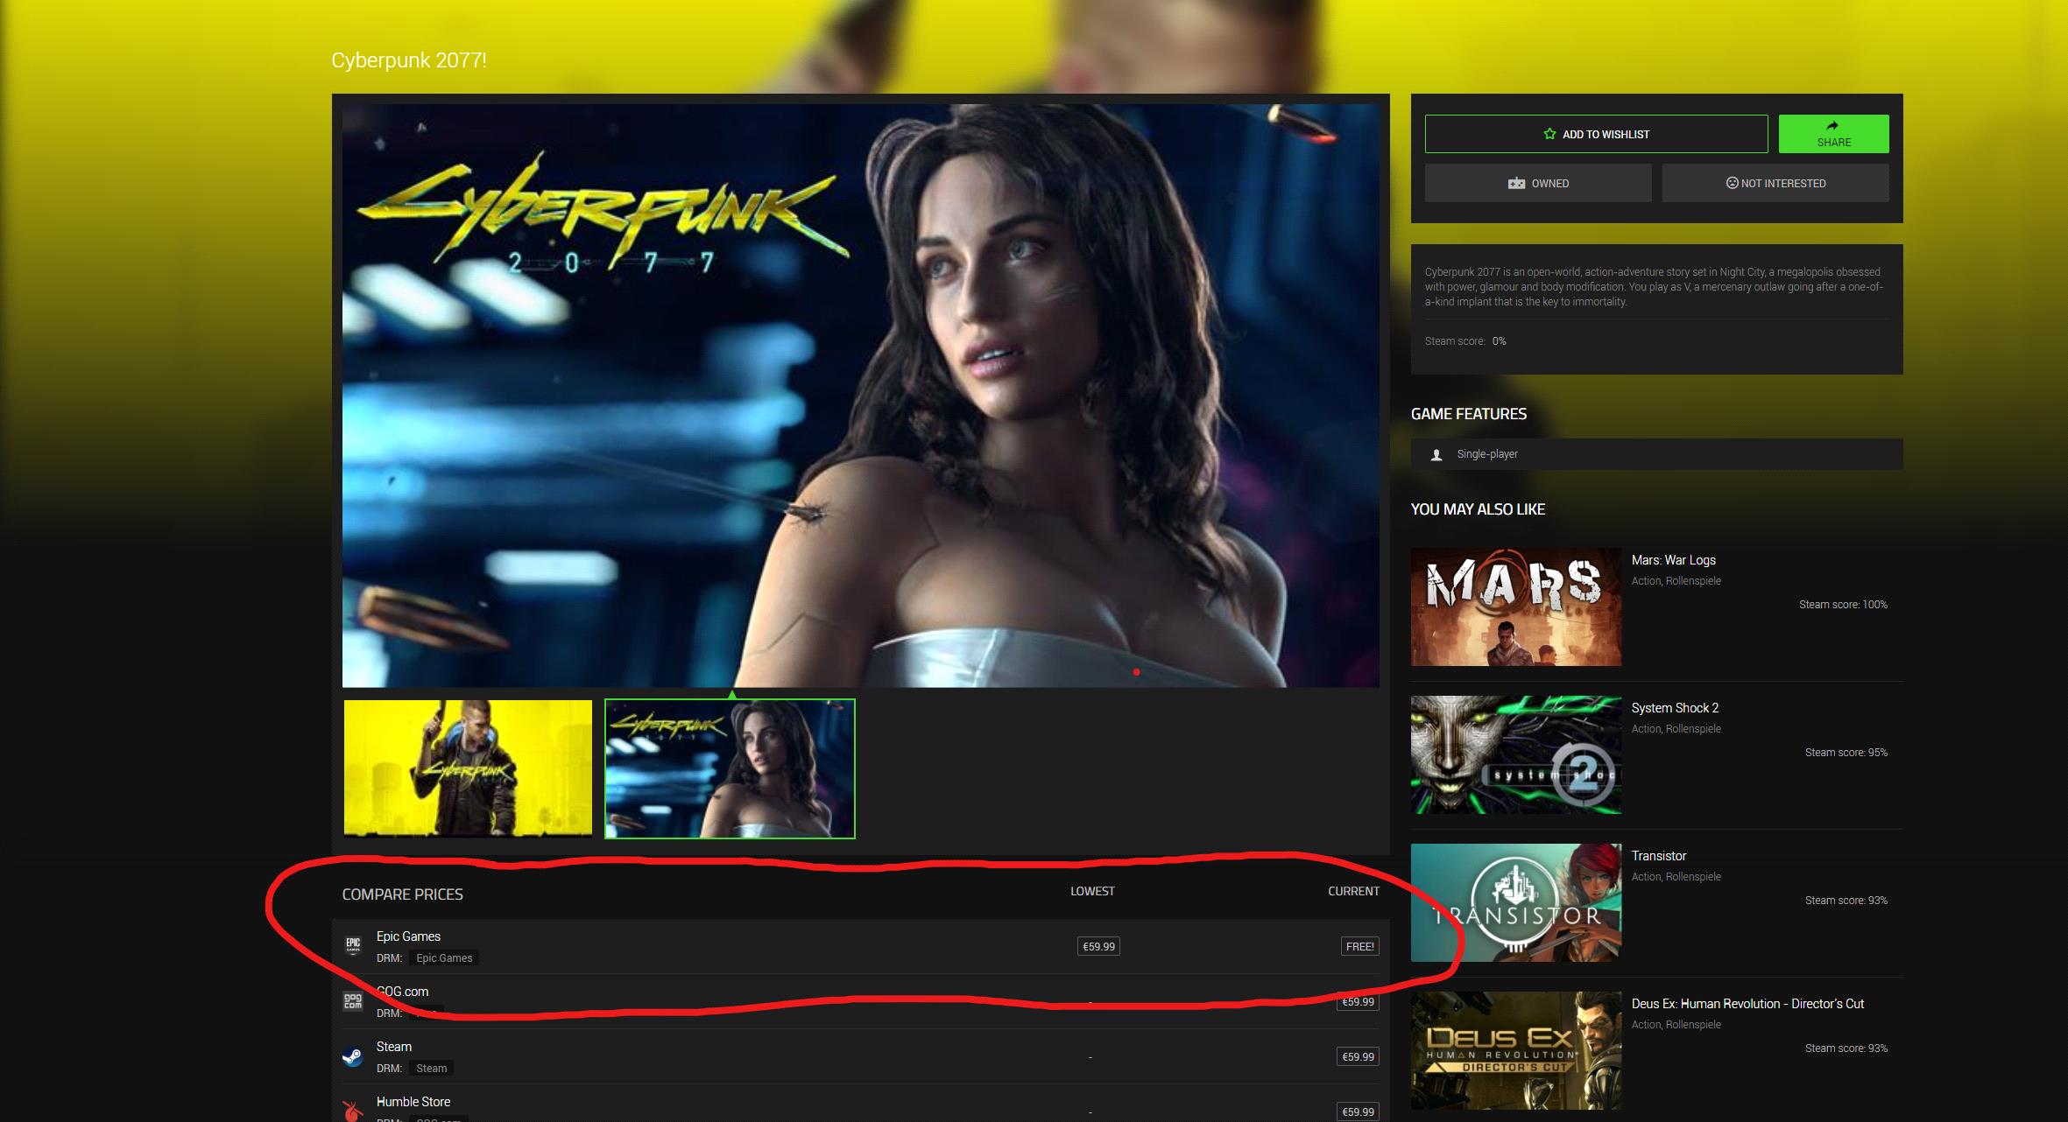The height and width of the screenshot is (1122, 2068).
Task: Open the Transistor game link
Action: coord(1658,856)
